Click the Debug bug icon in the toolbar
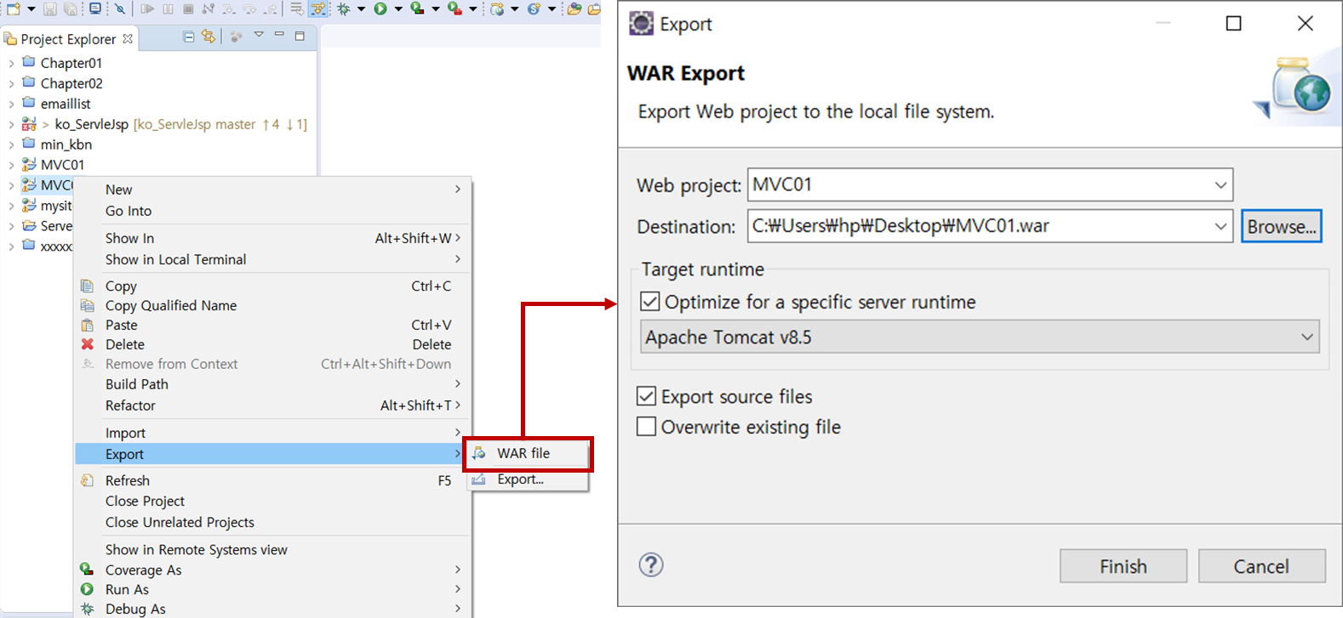The width and height of the screenshot is (1343, 618). click(344, 9)
